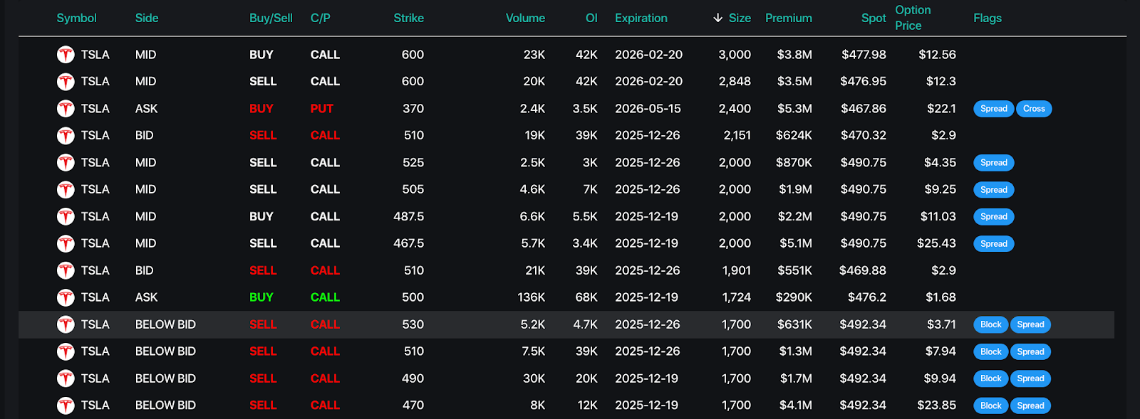Click the Tesla logo in the 530 strike row

66,324
